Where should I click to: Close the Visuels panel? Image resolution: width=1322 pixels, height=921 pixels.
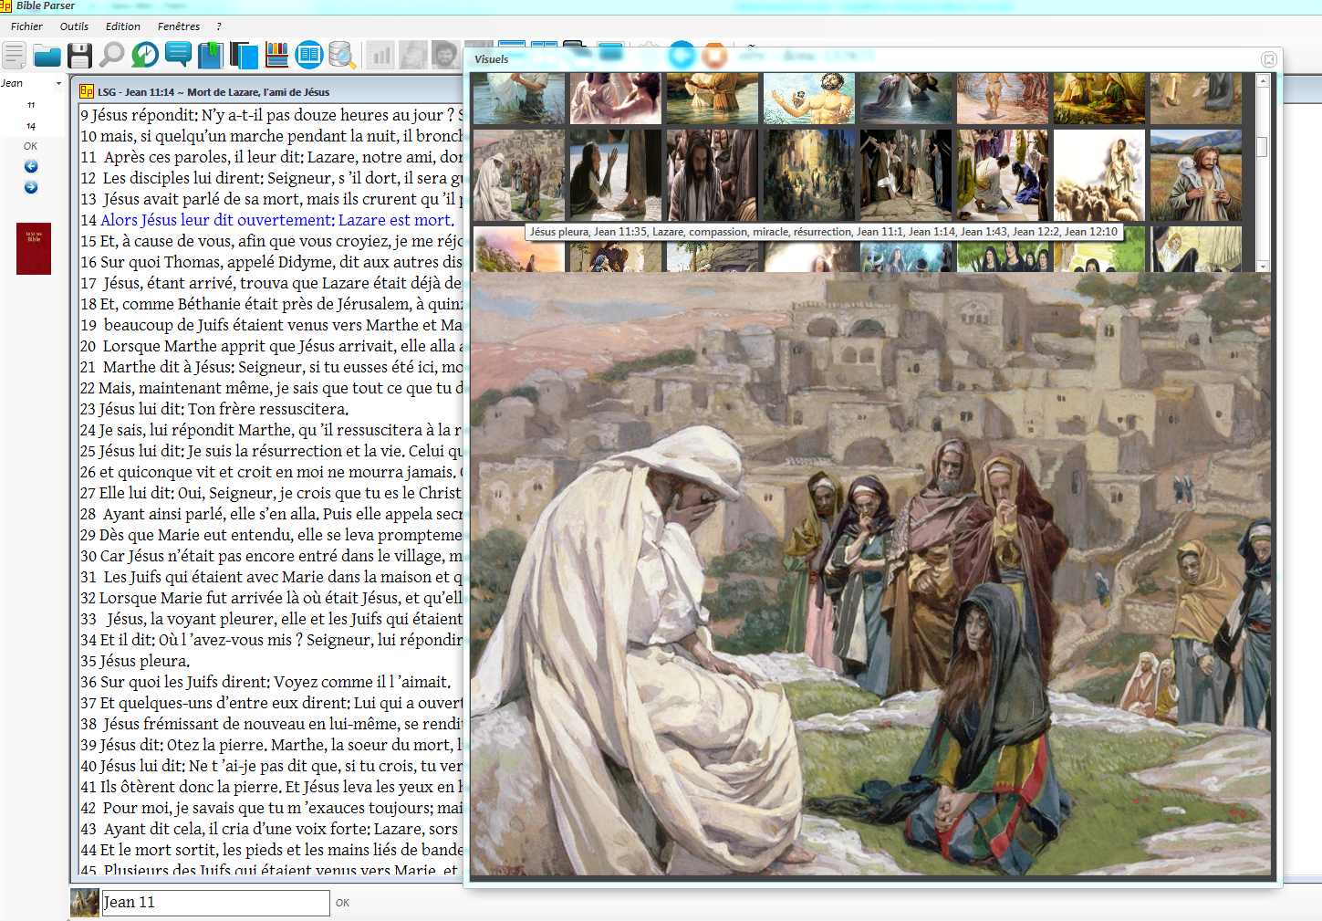(1268, 59)
